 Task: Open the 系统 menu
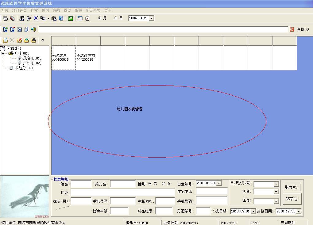pyautogui.click(x=5, y=10)
